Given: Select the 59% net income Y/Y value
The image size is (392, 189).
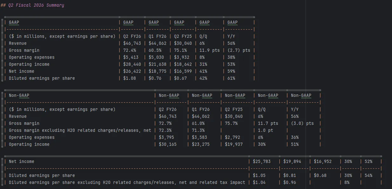Looking at the screenshot, I should click(x=231, y=71).
